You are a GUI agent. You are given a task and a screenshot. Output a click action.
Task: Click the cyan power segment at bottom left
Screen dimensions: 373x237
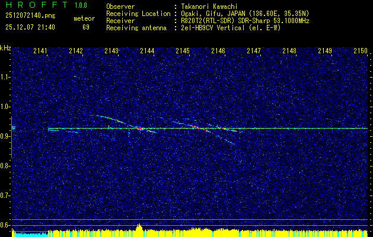coord(30,235)
